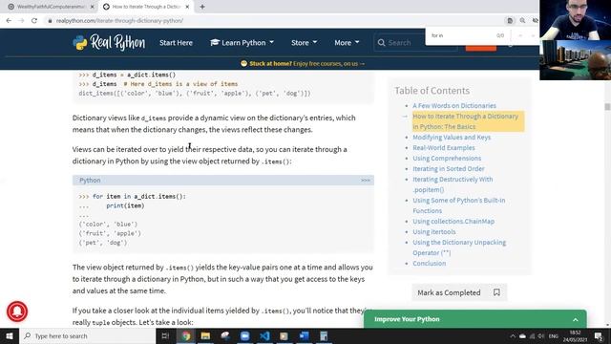Close the WealthyFaithfulComputer tab
Viewport: 611px width, 344px height.
click(93, 7)
